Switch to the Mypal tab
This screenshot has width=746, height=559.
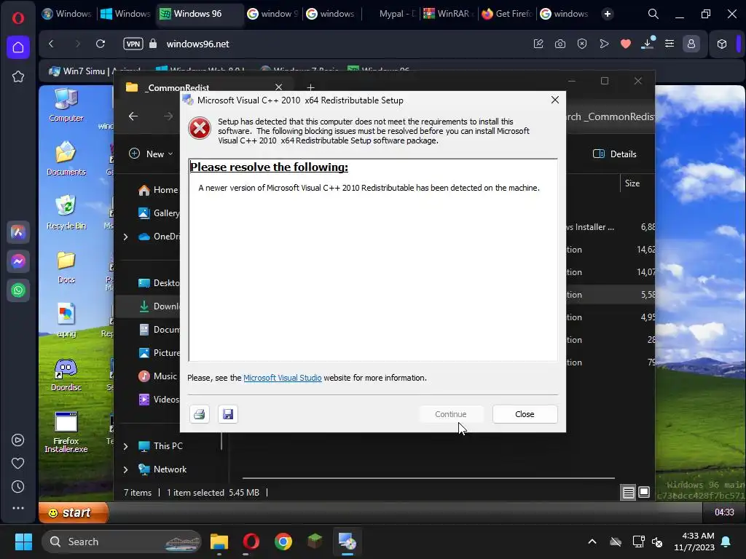pyautogui.click(x=390, y=14)
